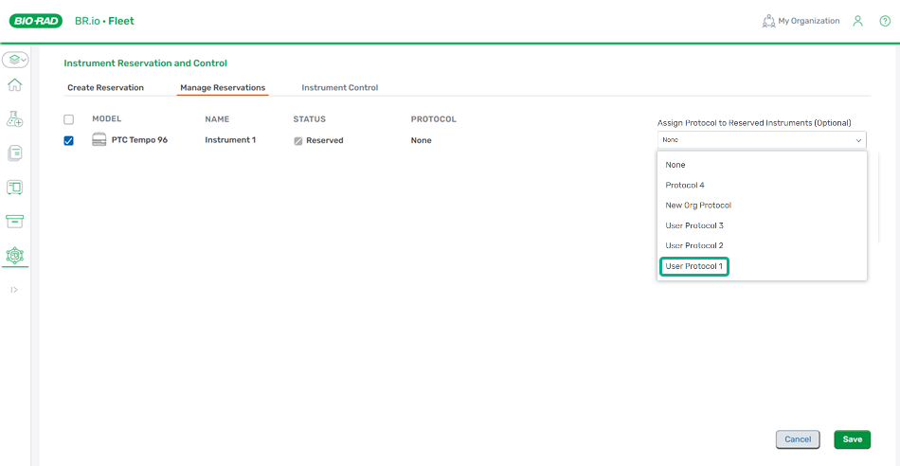Select Protocol 4 from the dropdown list
Viewport: 900px width, 466px height.
coord(685,186)
